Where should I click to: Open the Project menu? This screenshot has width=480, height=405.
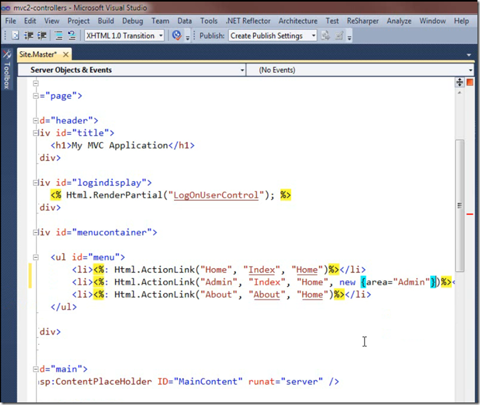pos(79,21)
